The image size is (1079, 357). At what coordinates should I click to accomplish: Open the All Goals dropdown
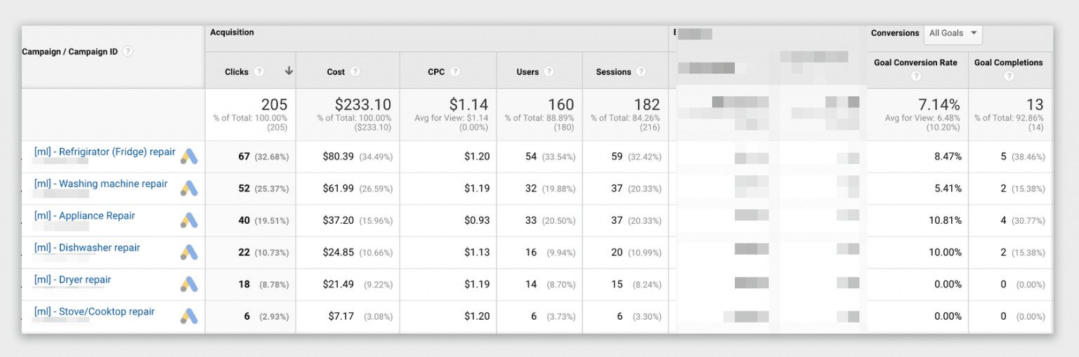pyautogui.click(x=953, y=33)
